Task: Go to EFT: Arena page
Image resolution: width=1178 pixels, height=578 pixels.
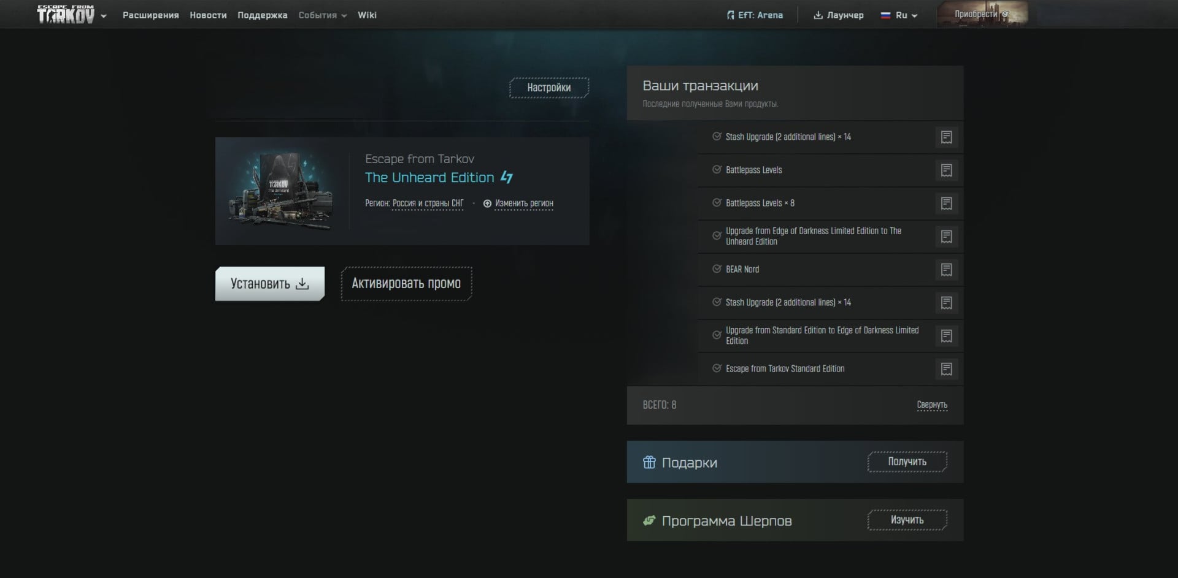Action: click(x=755, y=15)
